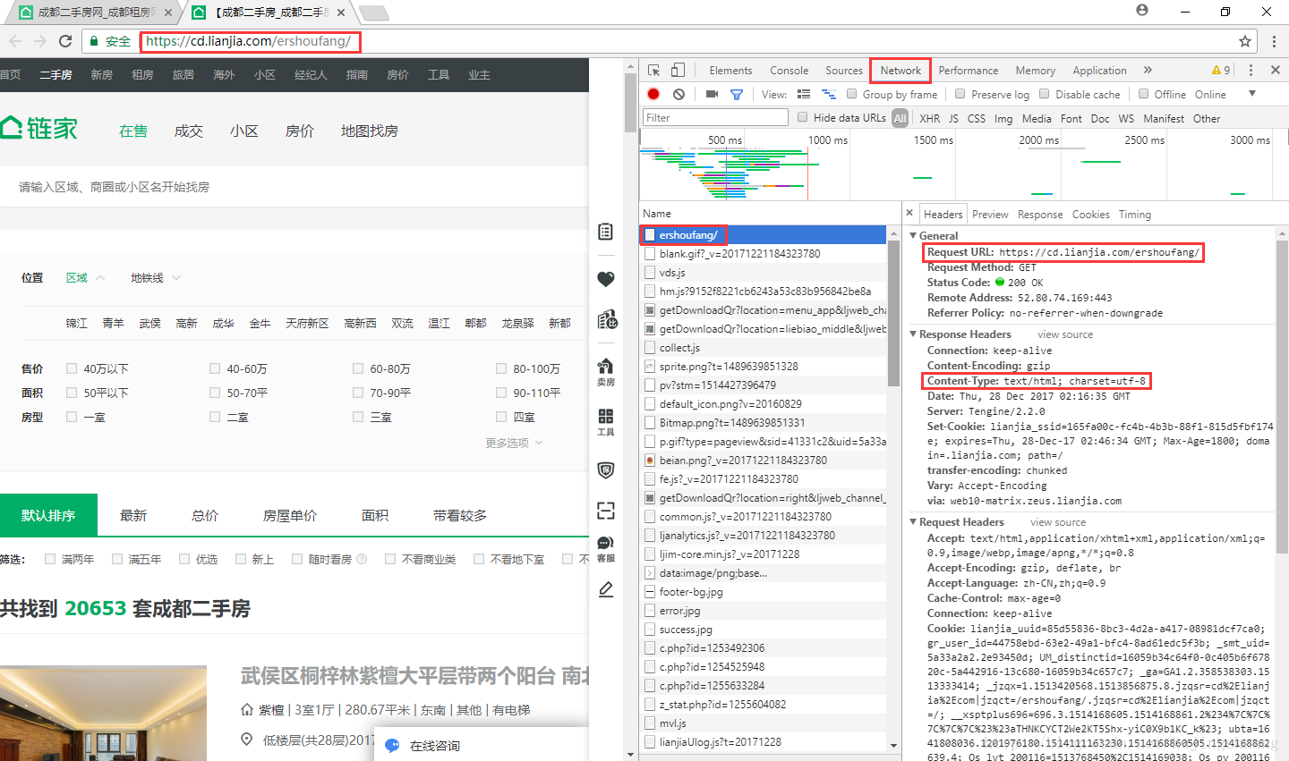The width and height of the screenshot is (1289, 761).
Task: Show DevTools warnings count icon
Action: point(1220,70)
